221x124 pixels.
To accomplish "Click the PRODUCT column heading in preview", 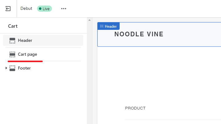I will pos(135,108).
